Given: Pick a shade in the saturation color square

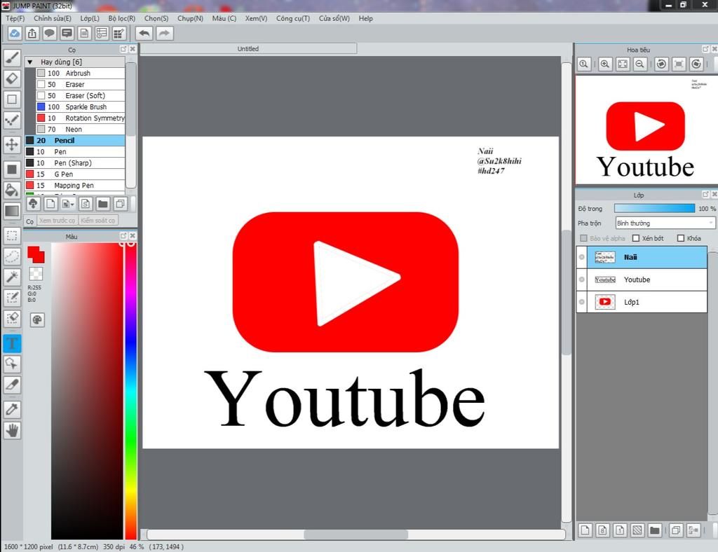Looking at the screenshot, I should pyautogui.click(x=87, y=391).
